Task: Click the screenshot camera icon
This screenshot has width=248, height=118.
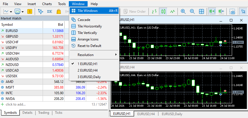Action: point(233,11)
